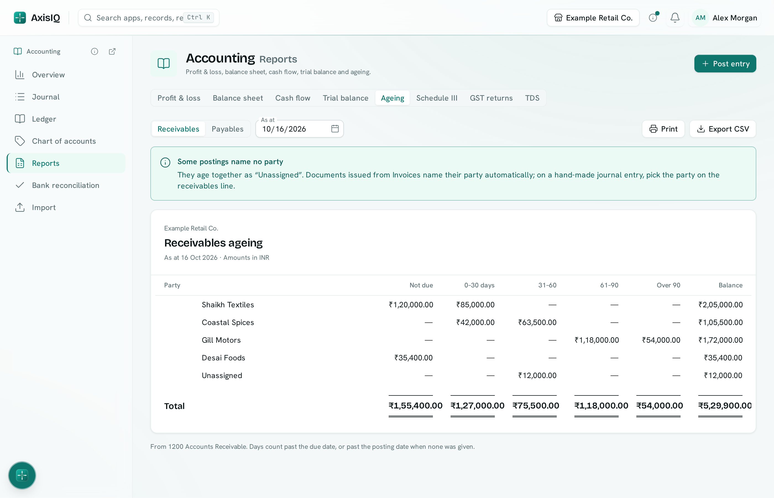Open Chart of accounts in the sidebar

tap(66, 141)
